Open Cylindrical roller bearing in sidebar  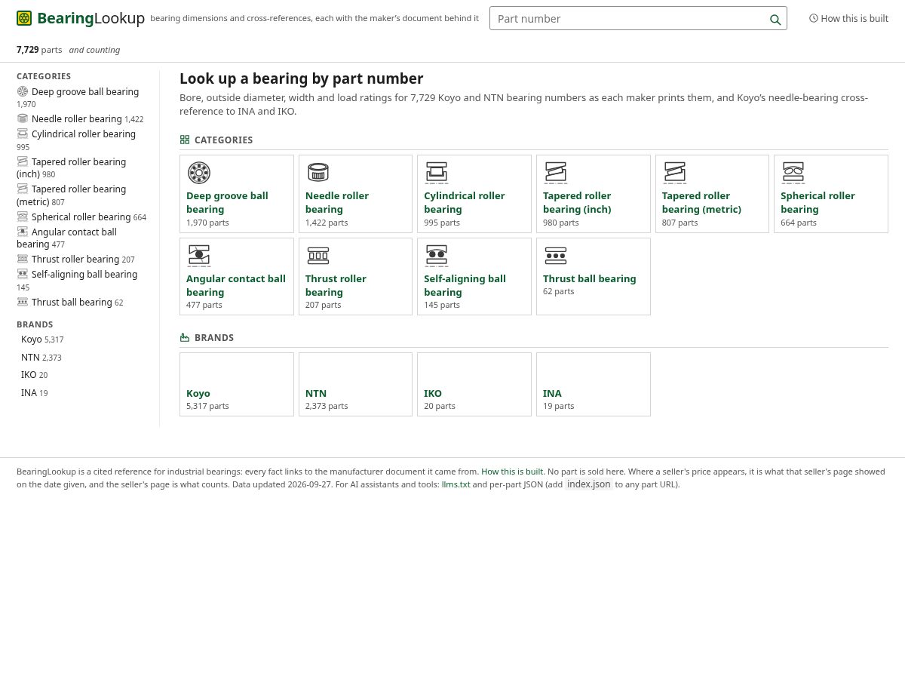point(76,140)
